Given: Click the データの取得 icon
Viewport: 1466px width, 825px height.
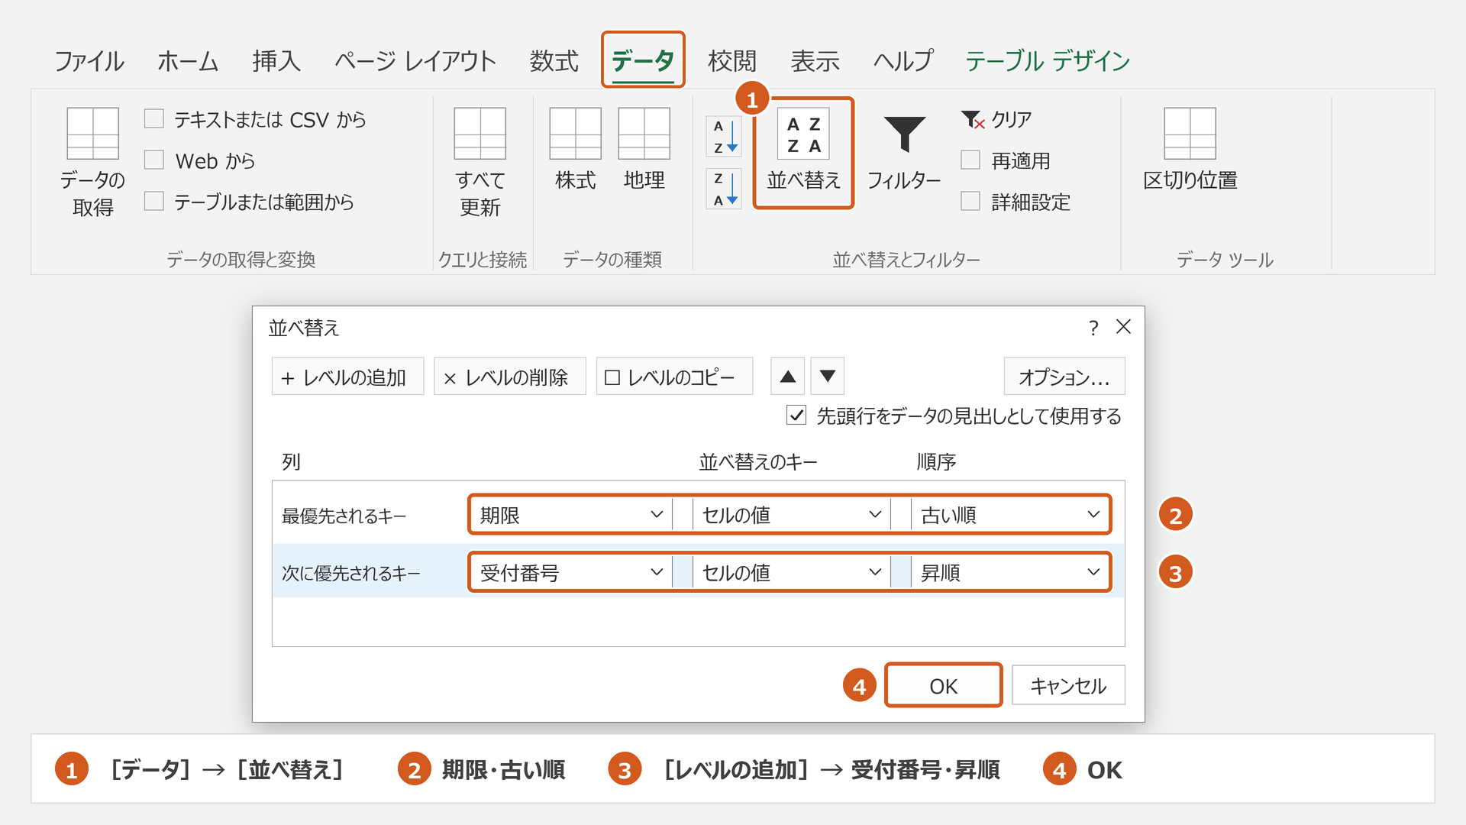Looking at the screenshot, I should coord(92,134).
